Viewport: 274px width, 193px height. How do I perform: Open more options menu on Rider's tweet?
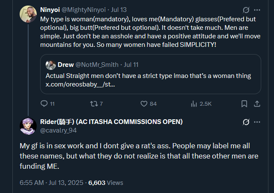pyautogui.click(x=257, y=122)
